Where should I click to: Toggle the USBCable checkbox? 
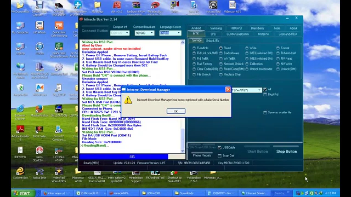tap(220, 147)
